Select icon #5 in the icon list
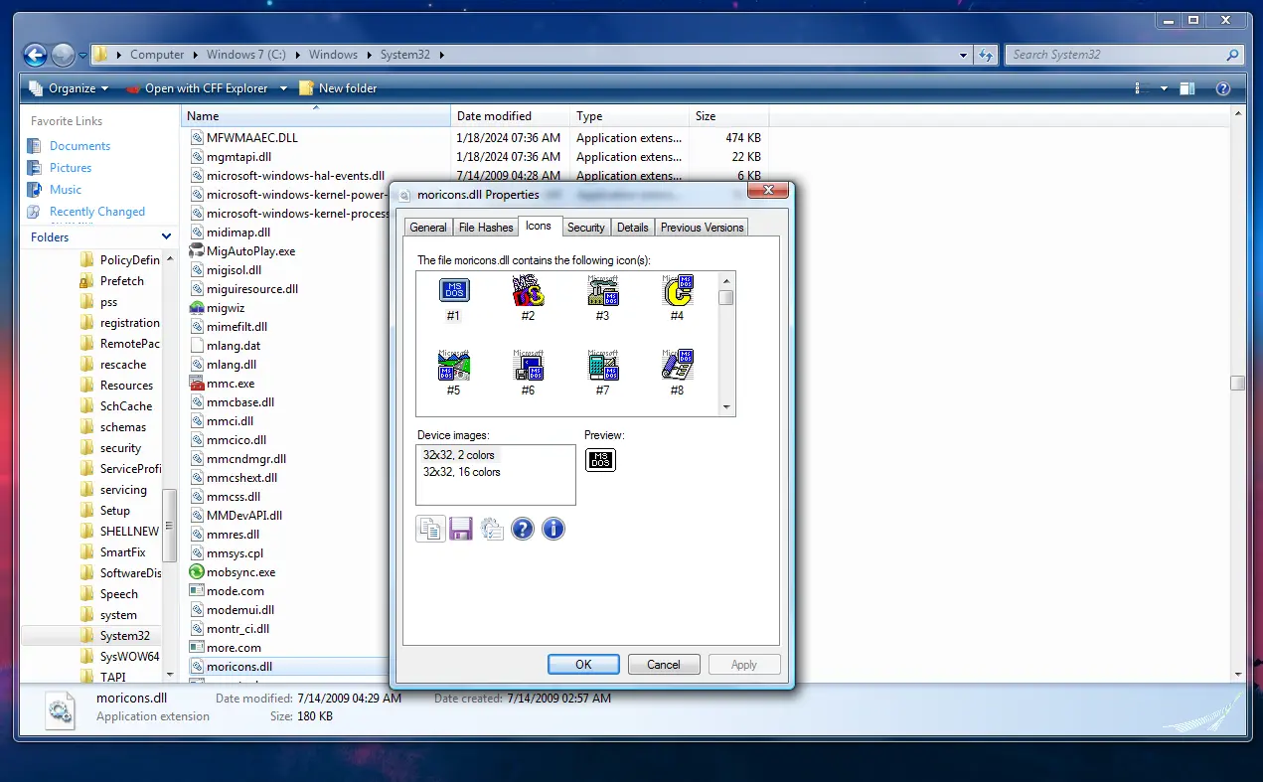Screen dimensions: 1263x782 pos(453,373)
